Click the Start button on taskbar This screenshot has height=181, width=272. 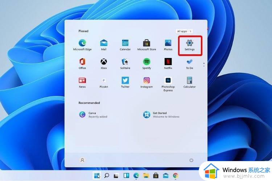pos(97,176)
